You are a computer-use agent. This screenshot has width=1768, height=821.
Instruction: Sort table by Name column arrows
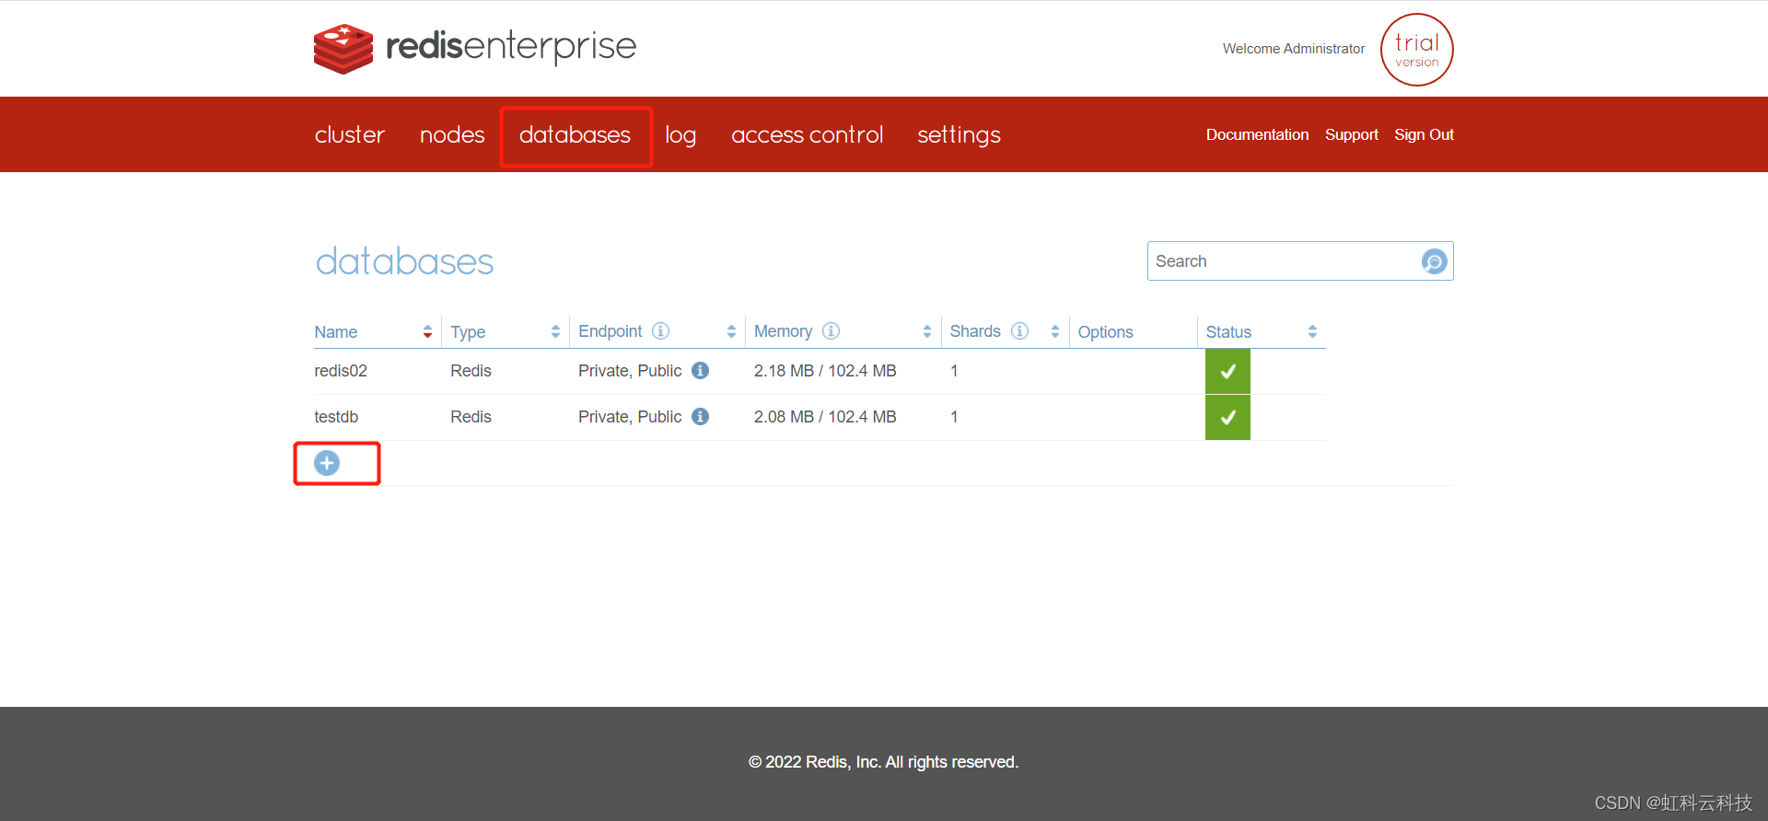click(x=427, y=332)
